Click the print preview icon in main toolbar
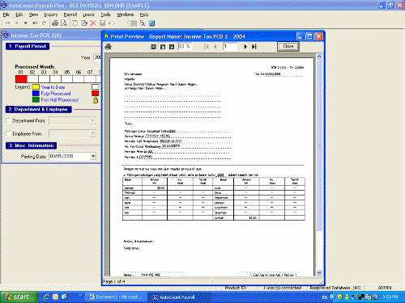This screenshot has width=405, height=303. click(x=64, y=23)
